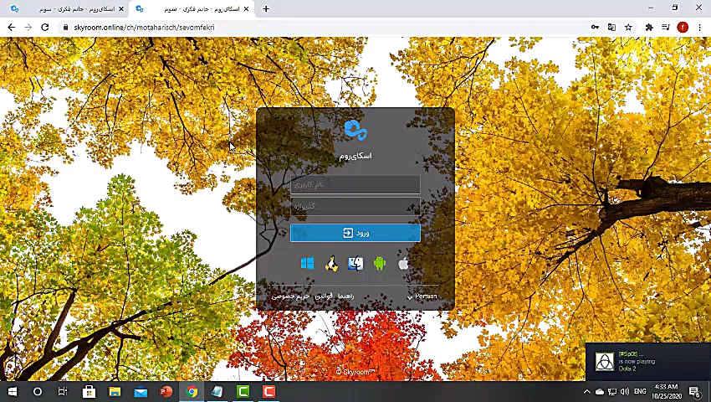Close the first browser tab
This screenshot has height=402, width=711.
coord(120,9)
